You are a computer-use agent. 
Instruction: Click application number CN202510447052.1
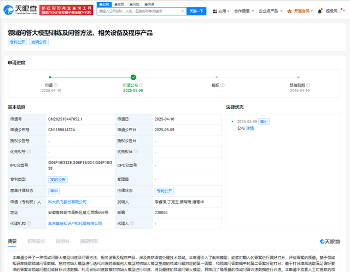click(65, 119)
